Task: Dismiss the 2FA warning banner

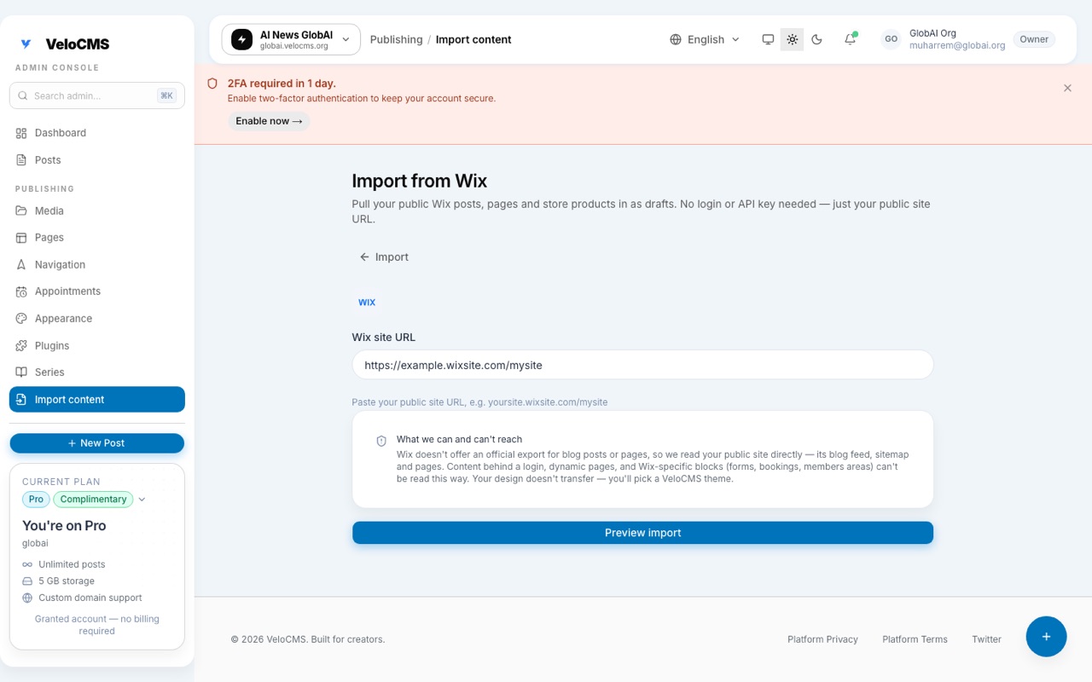Action: (x=1067, y=88)
